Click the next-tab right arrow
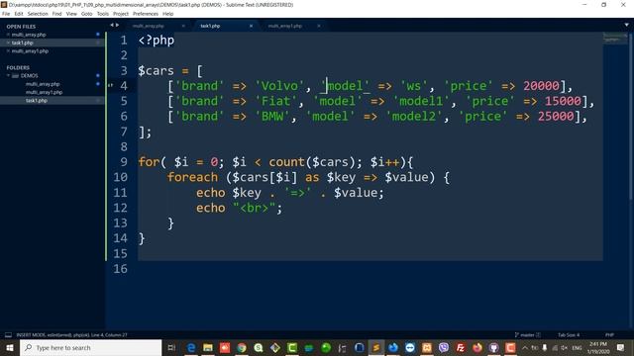 [118, 25]
